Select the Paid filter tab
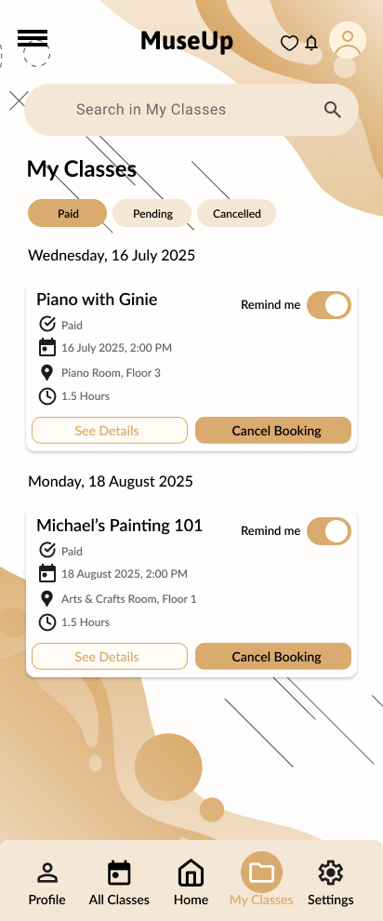This screenshot has width=383, height=921. [68, 213]
